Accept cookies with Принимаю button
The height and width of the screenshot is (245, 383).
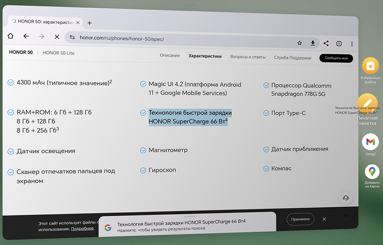click(x=301, y=219)
